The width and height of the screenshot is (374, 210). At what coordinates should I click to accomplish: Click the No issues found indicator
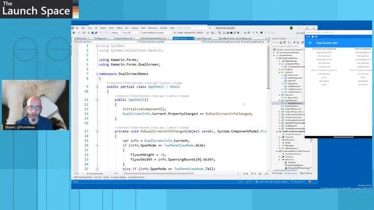[x=95, y=174]
